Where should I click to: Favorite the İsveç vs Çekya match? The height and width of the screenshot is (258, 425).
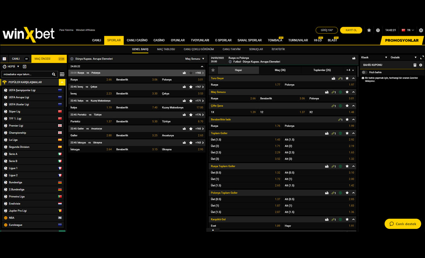tap(191, 87)
